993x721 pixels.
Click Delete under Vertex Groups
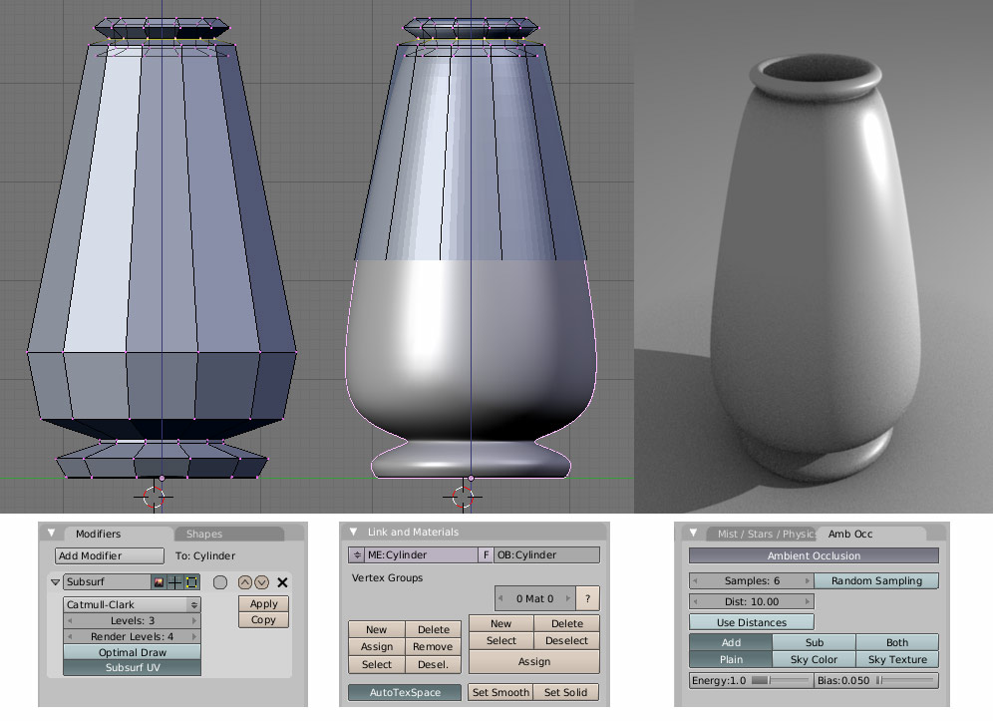[x=433, y=630]
